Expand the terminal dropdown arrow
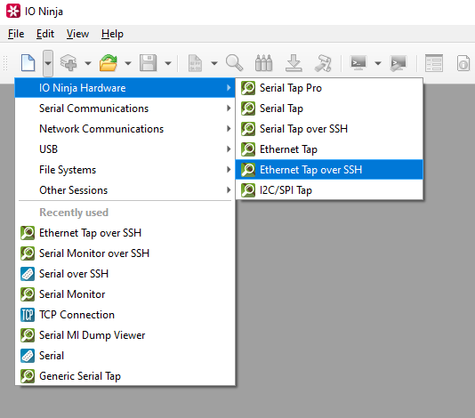 pyautogui.click(x=378, y=63)
